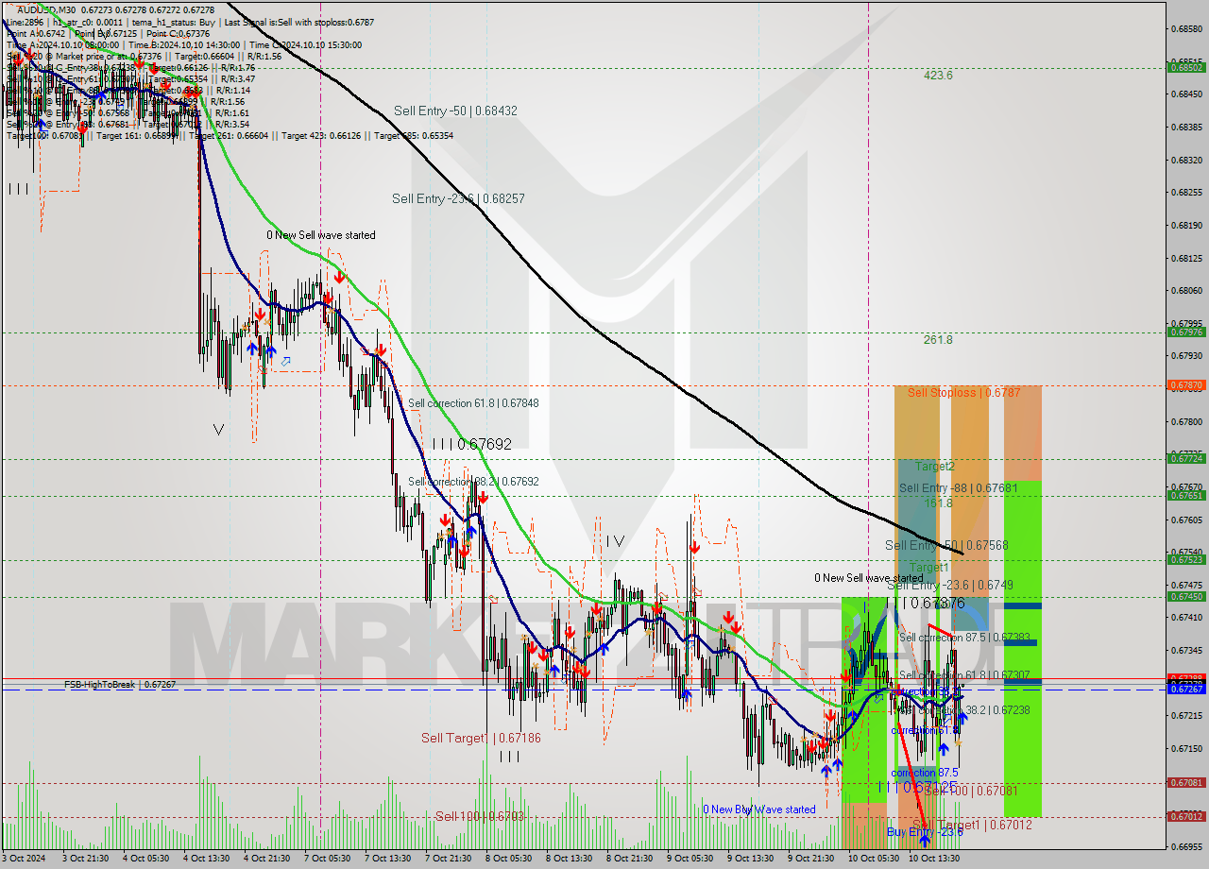This screenshot has width=1209, height=869.
Task: Click the 'Sell Entry -50 | 0.68432' label
Action: (x=455, y=111)
